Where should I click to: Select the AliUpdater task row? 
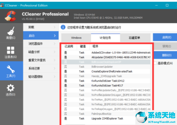point(106,57)
